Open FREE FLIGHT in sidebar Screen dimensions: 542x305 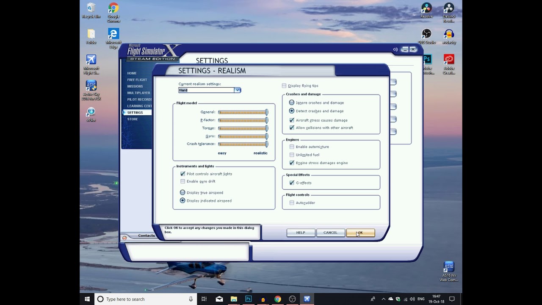(x=137, y=80)
